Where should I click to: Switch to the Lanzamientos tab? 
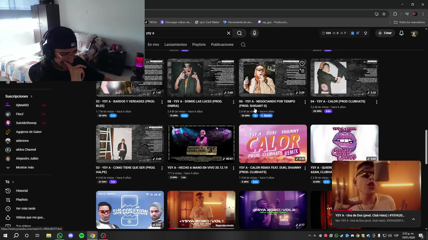pyautogui.click(x=176, y=44)
